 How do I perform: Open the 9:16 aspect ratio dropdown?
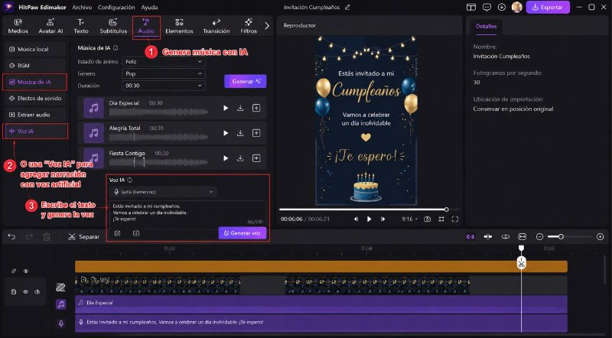coord(409,219)
